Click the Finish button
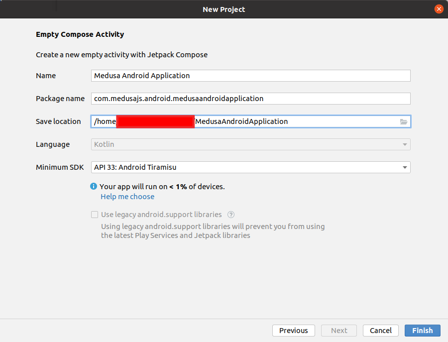Screen dimensions: 448x342 (x=423, y=331)
